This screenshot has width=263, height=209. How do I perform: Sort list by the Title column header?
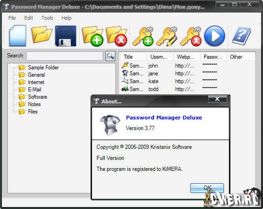(133, 57)
